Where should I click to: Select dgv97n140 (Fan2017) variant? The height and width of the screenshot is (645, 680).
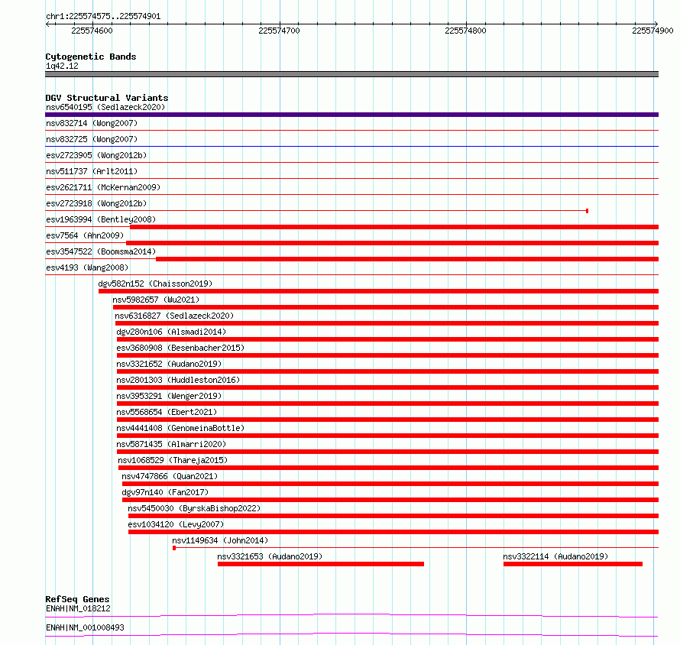pos(165,492)
